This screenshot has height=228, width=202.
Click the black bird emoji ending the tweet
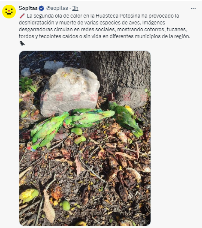[22, 43]
